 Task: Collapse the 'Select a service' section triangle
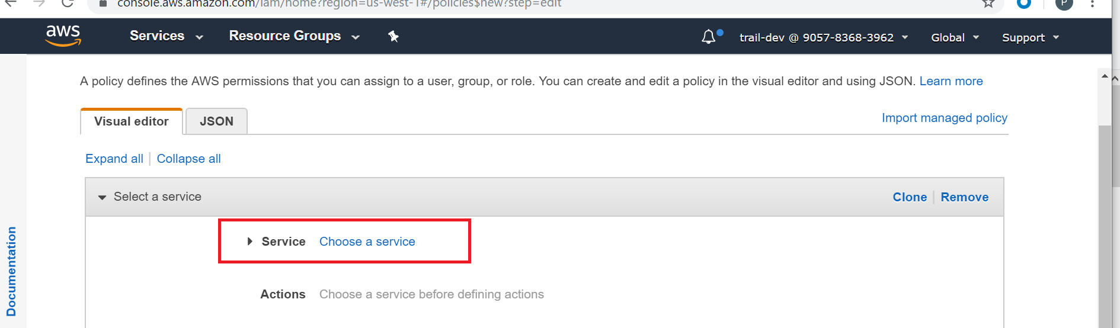[x=102, y=197]
